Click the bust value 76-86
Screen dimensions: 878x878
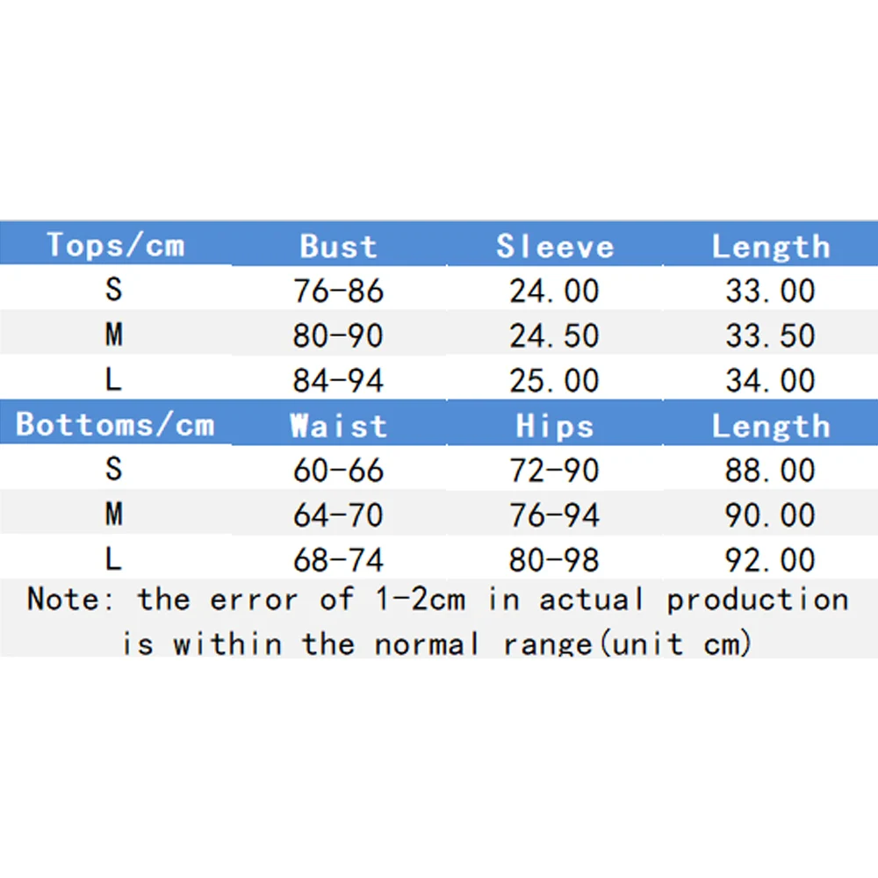click(x=338, y=291)
